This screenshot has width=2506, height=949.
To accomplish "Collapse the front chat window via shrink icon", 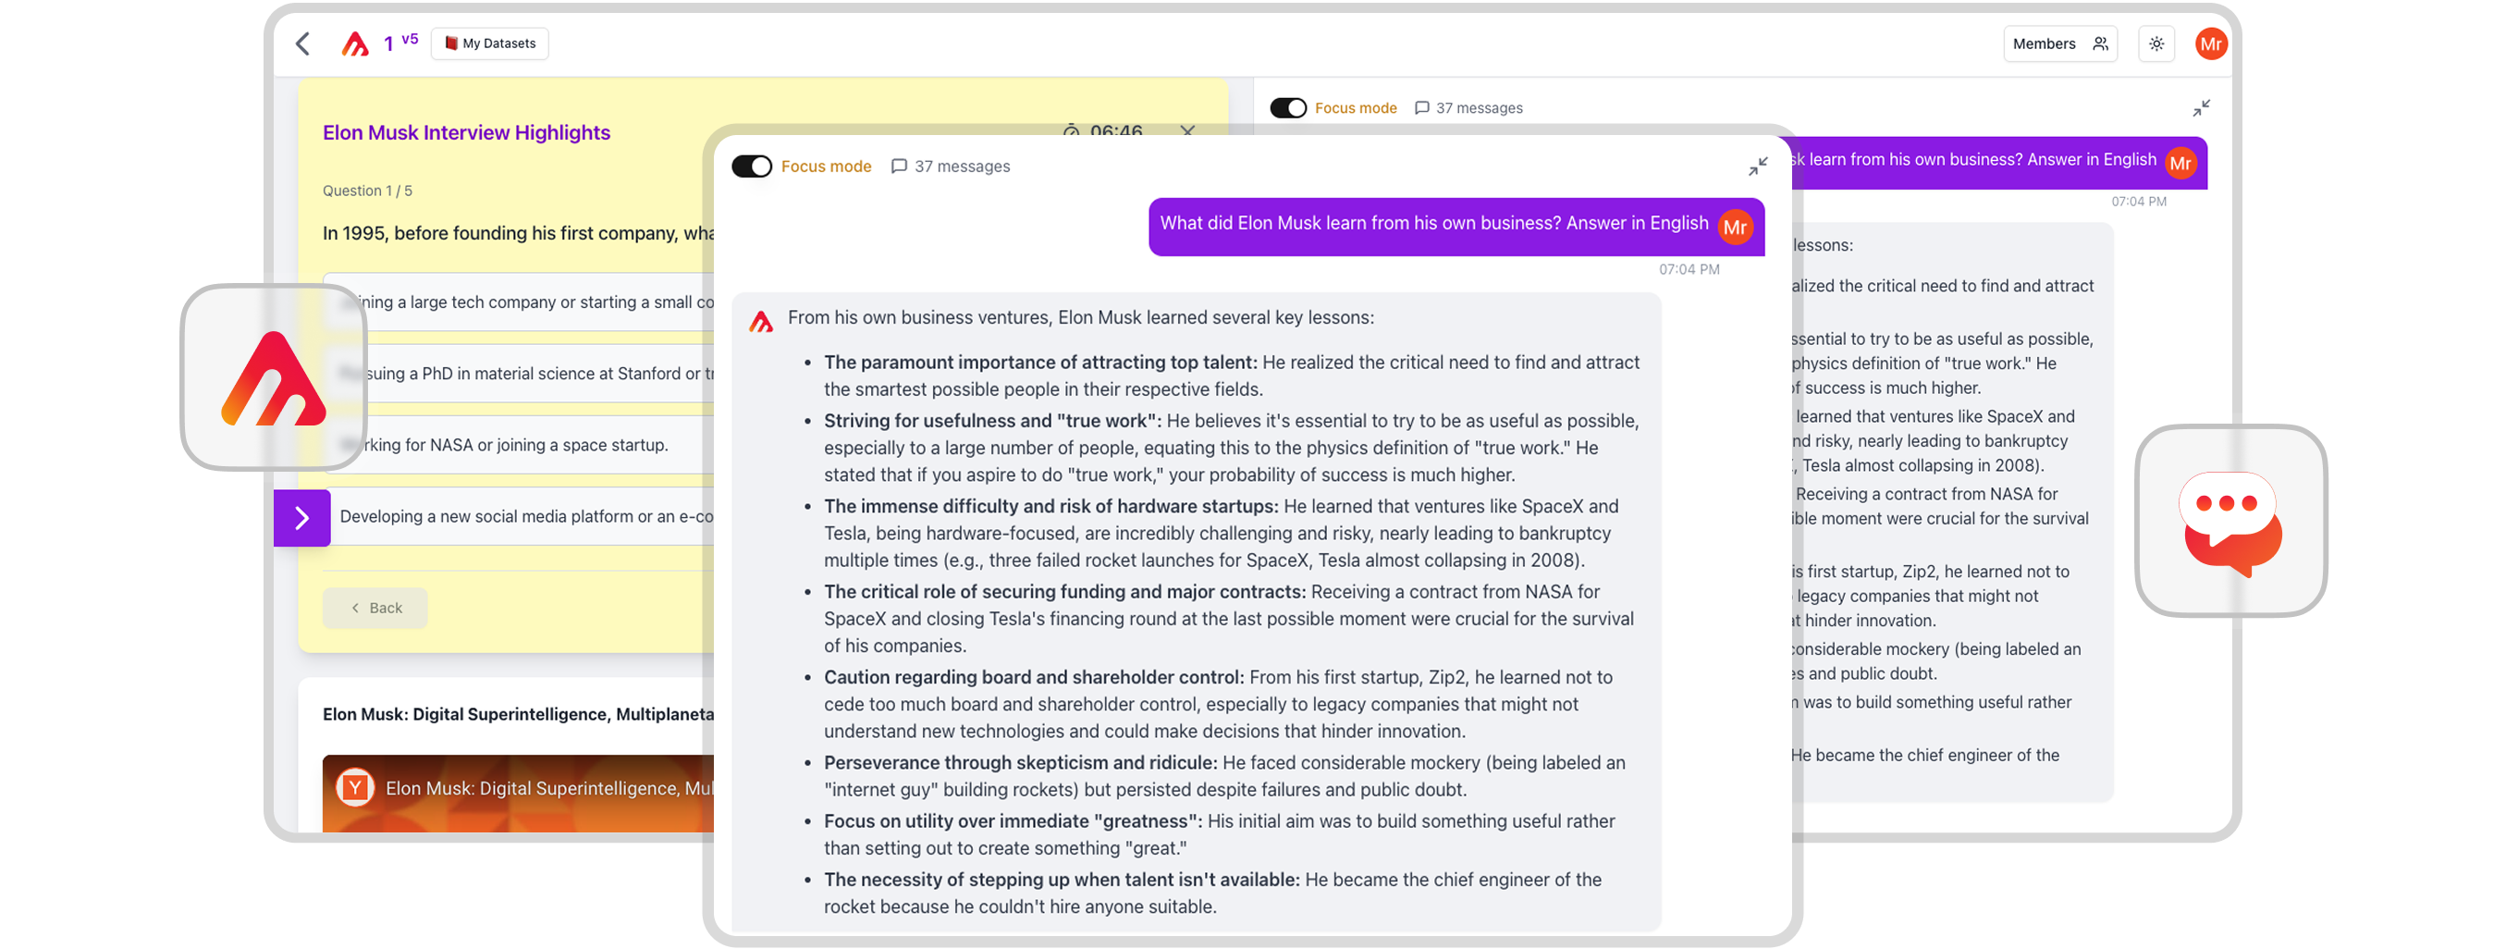I will 1757,166.
